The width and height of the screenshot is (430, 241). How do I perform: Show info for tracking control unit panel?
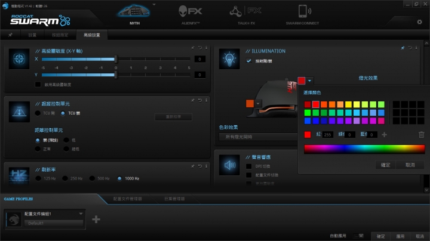click(x=206, y=100)
